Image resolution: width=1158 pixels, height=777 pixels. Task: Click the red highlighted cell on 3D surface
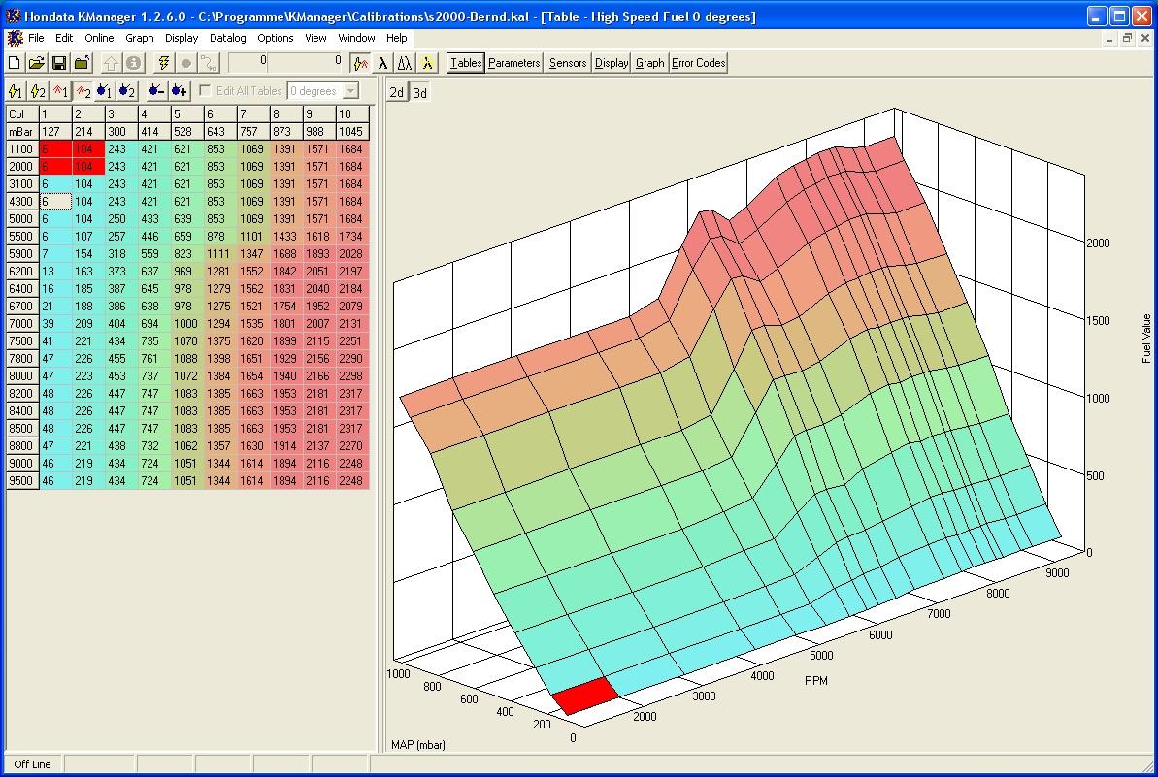click(585, 695)
